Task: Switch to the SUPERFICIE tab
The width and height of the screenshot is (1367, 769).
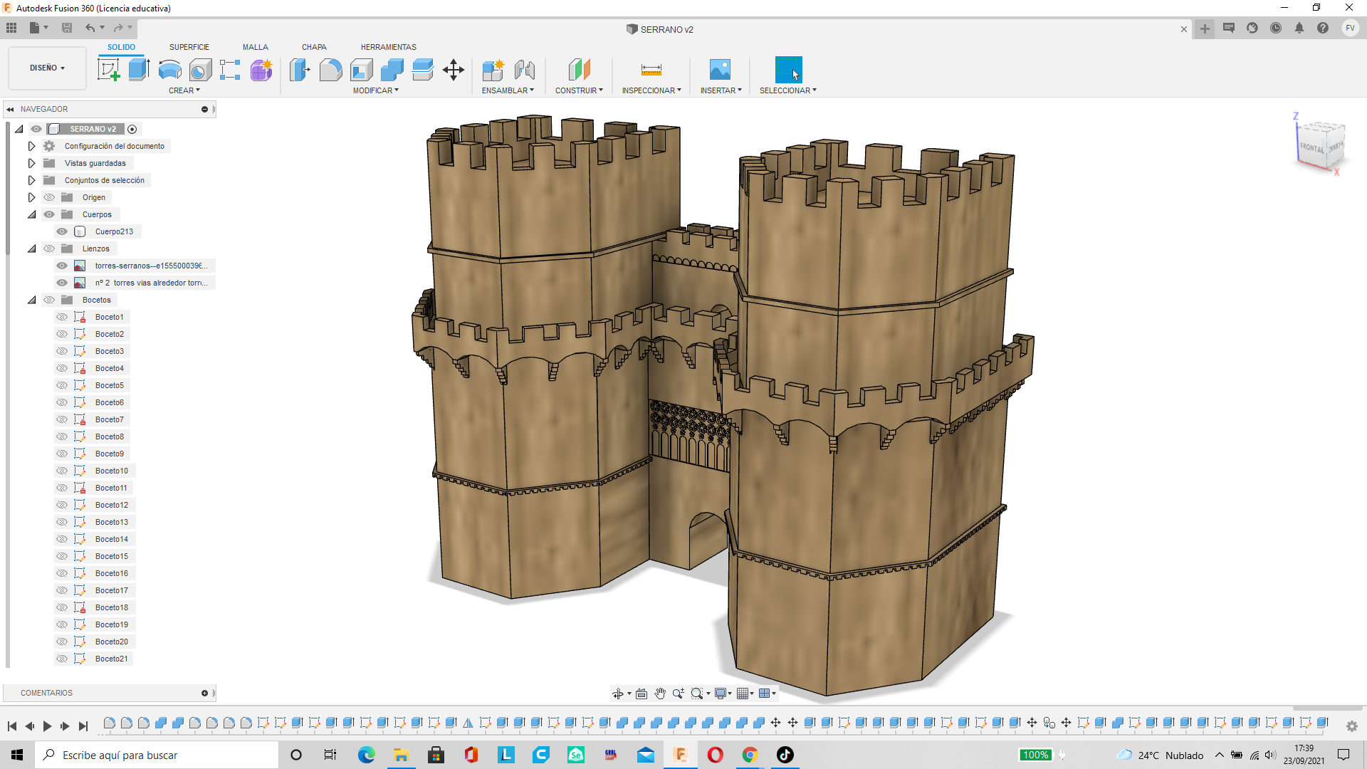Action: [189, 47]
